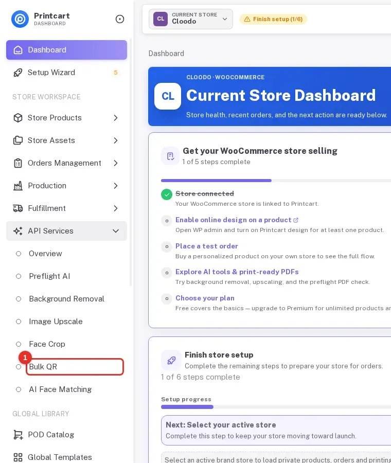Click the Store Products box icon
The width and height of the screenshot is (391, 463).
coord(18,118)
